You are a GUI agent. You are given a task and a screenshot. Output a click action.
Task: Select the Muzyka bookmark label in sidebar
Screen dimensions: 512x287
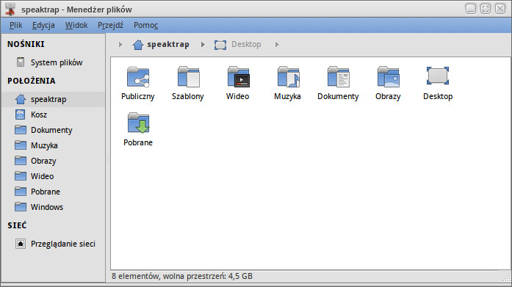[x=44, y=145]
